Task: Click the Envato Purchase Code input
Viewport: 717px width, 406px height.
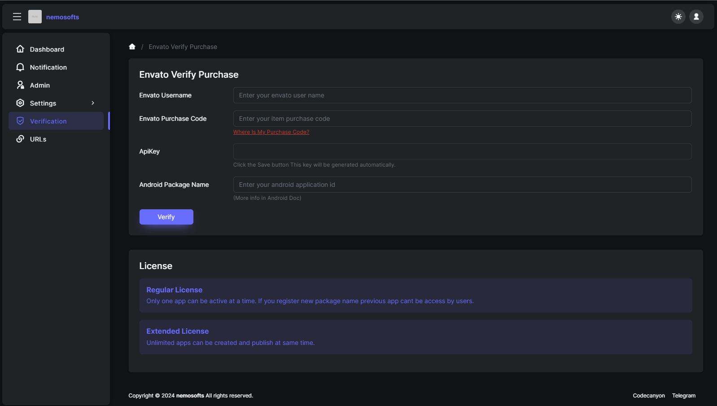Action: (x=462, y=119)
